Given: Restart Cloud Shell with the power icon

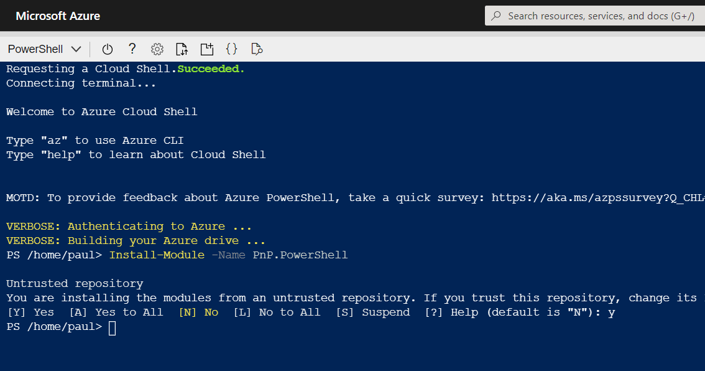Looking at the screenshot, I should [108, 49].
